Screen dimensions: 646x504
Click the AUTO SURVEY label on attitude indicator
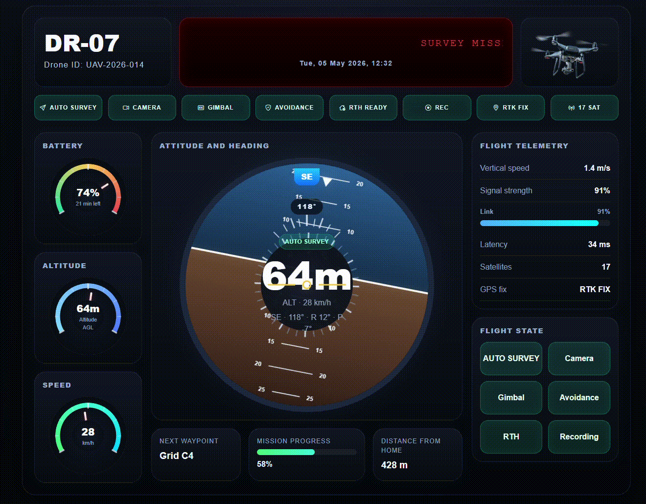tap(307, 241)
